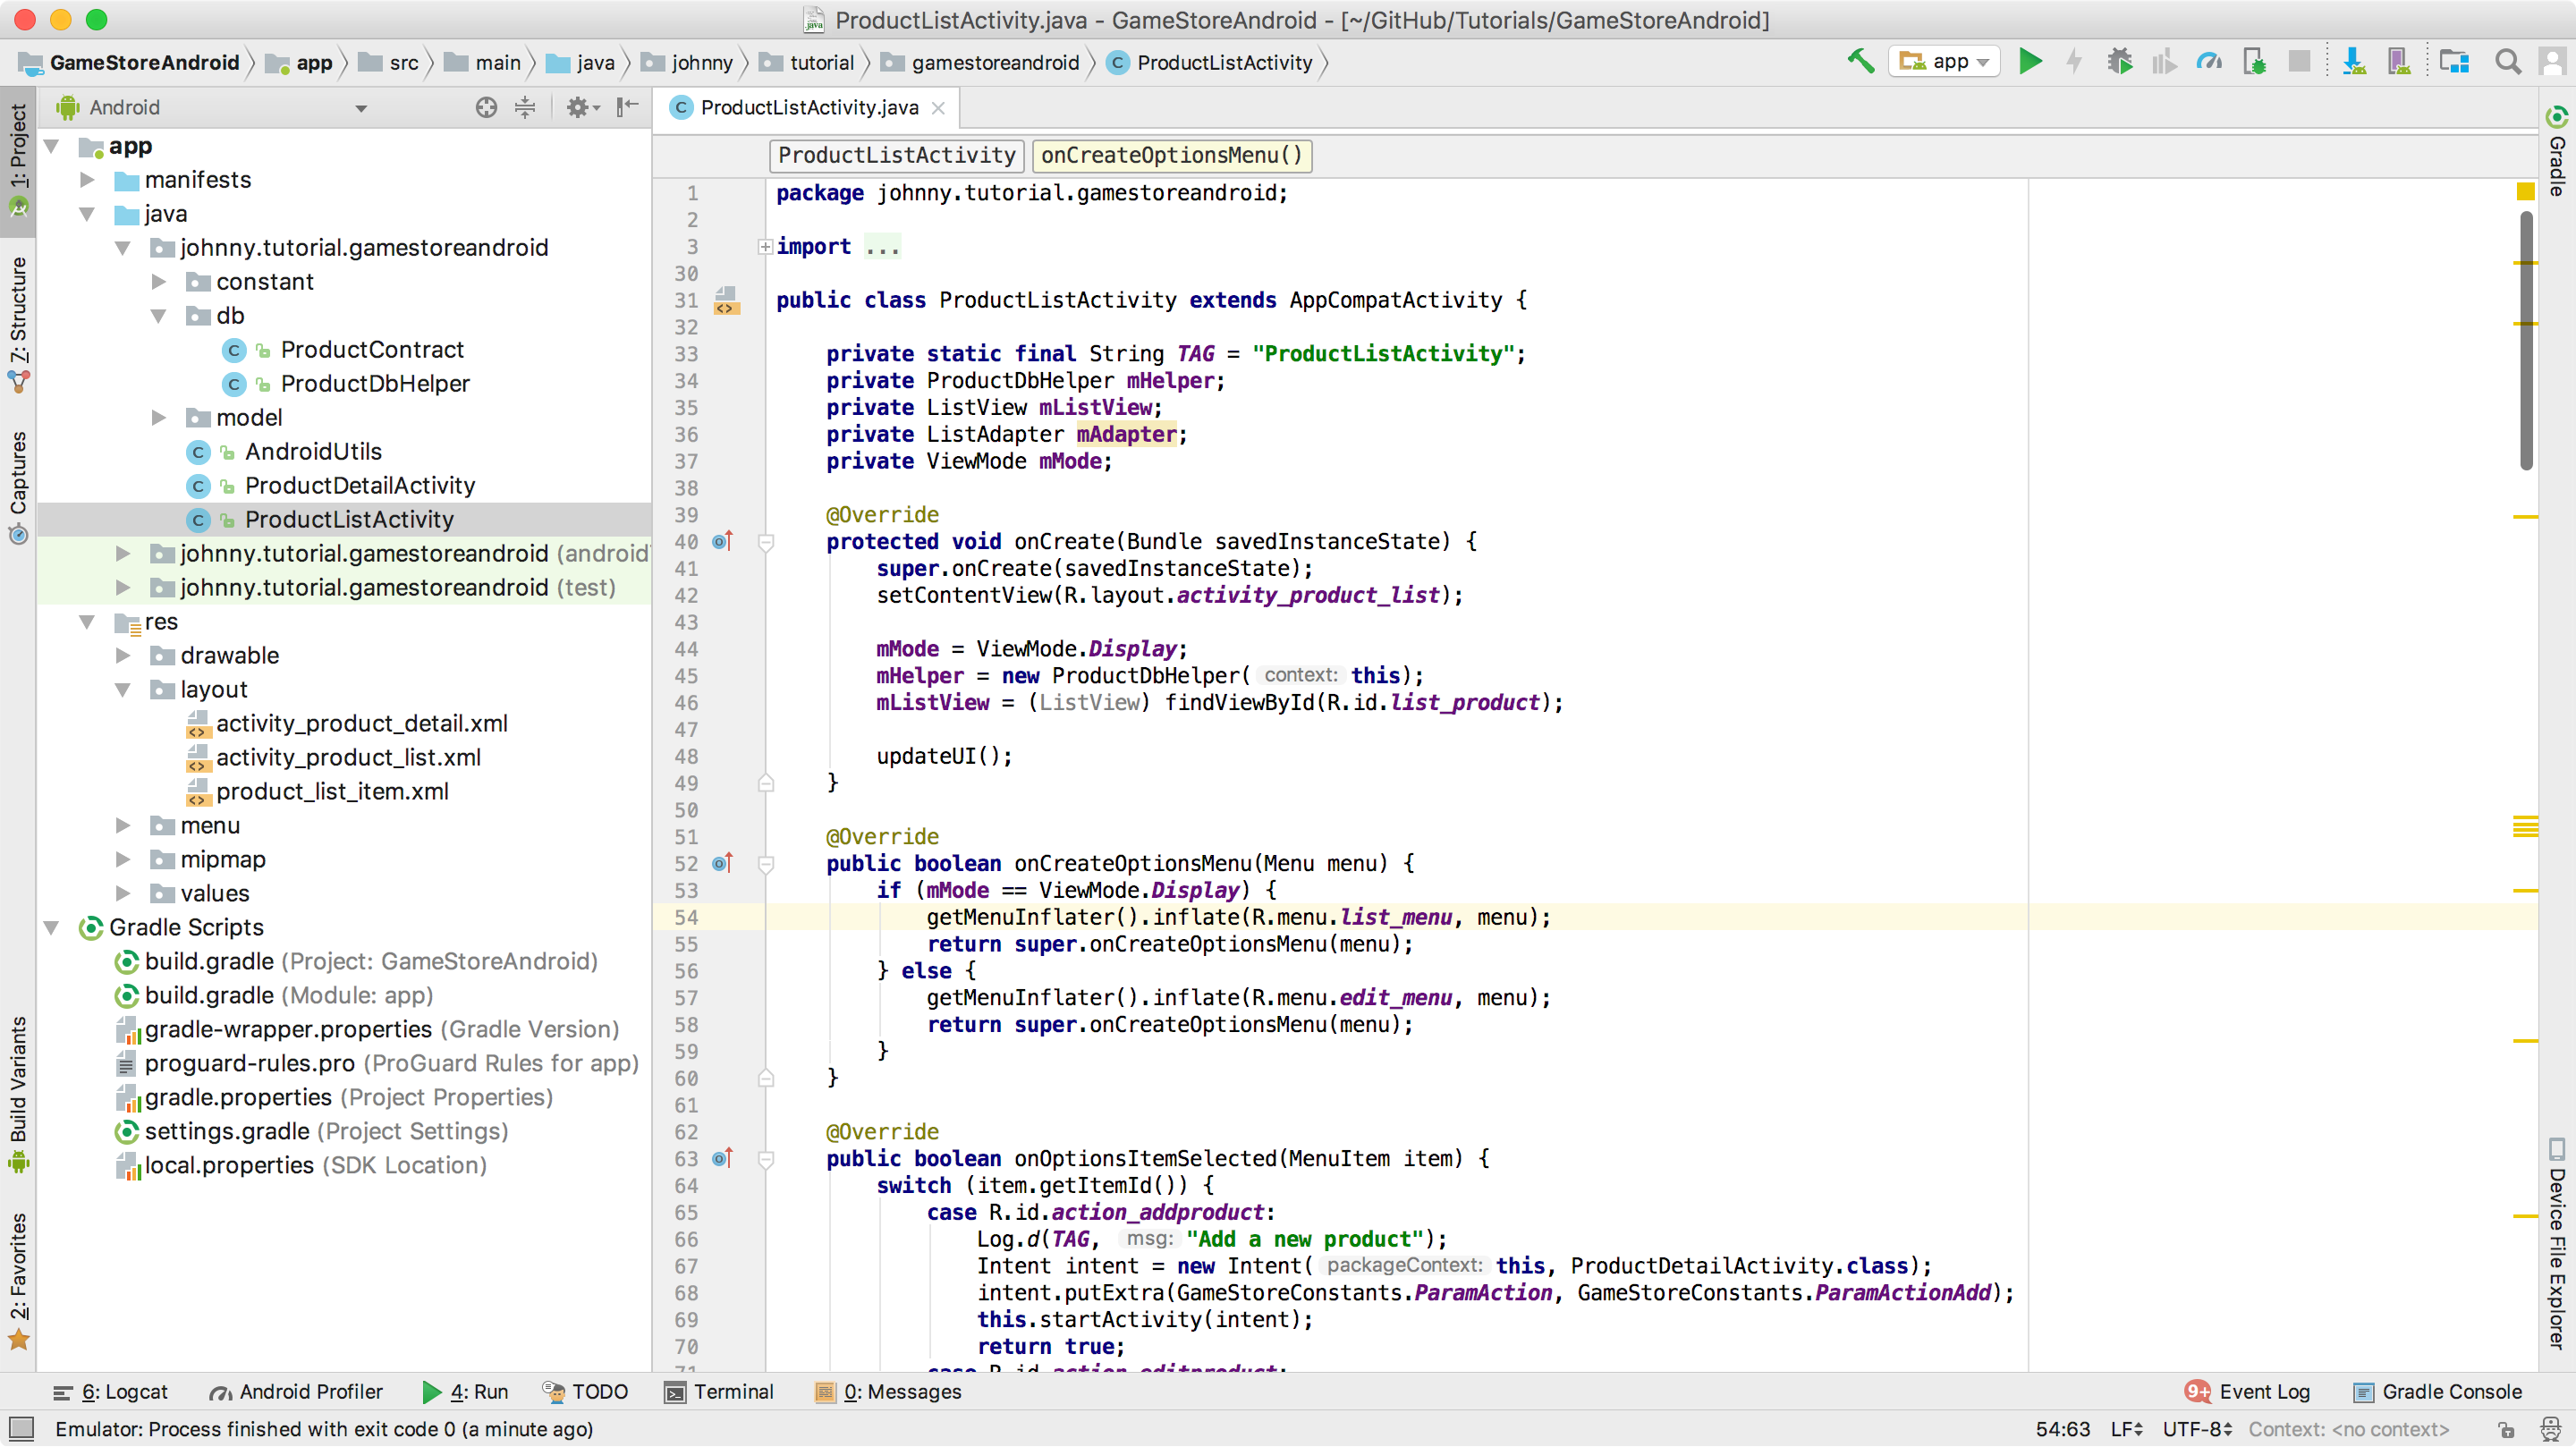Toggle the Captures tool window

pyautogui.click(x=18, y=487)
